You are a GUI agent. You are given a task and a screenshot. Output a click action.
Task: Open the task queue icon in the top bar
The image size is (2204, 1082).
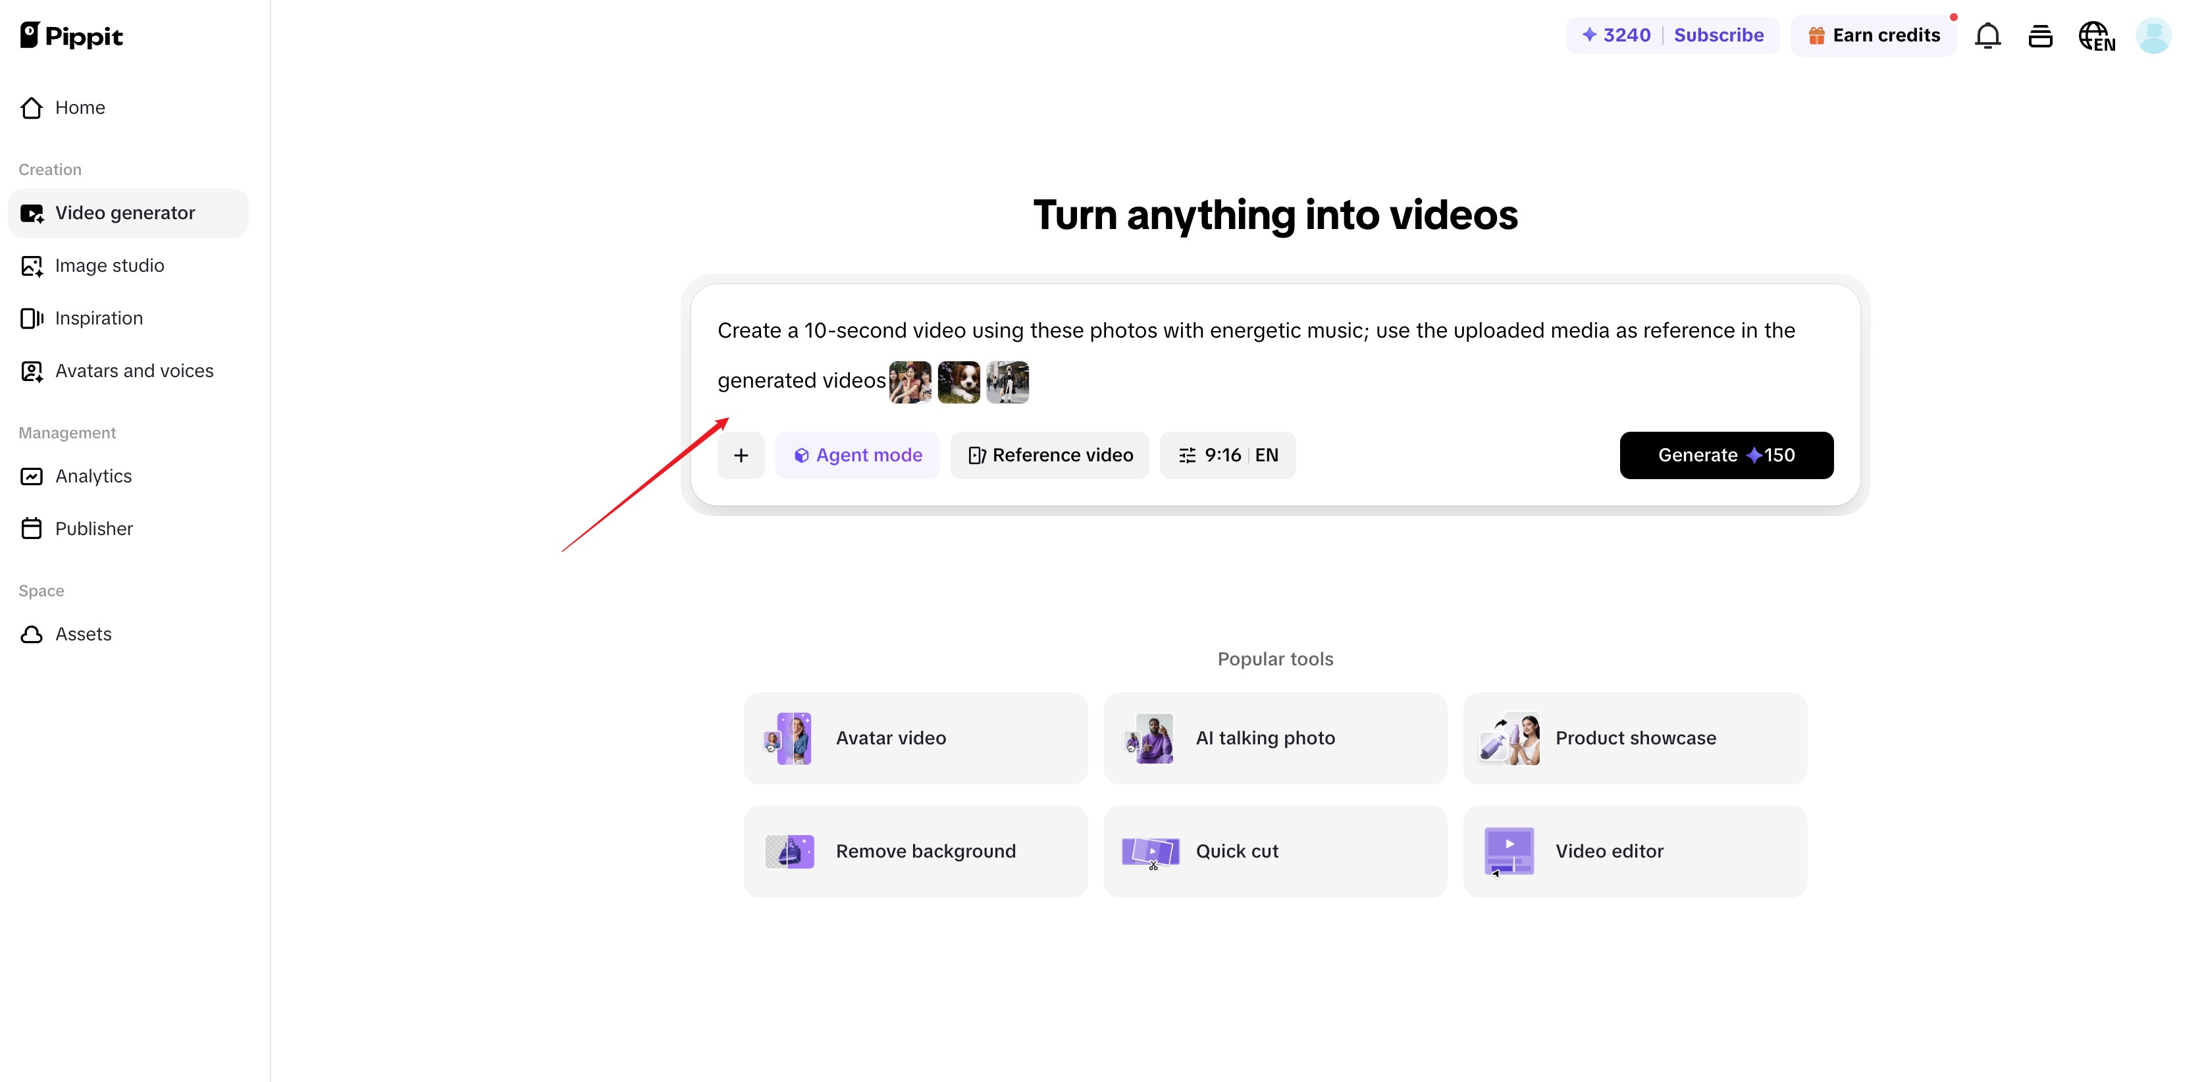[2041, 35]
